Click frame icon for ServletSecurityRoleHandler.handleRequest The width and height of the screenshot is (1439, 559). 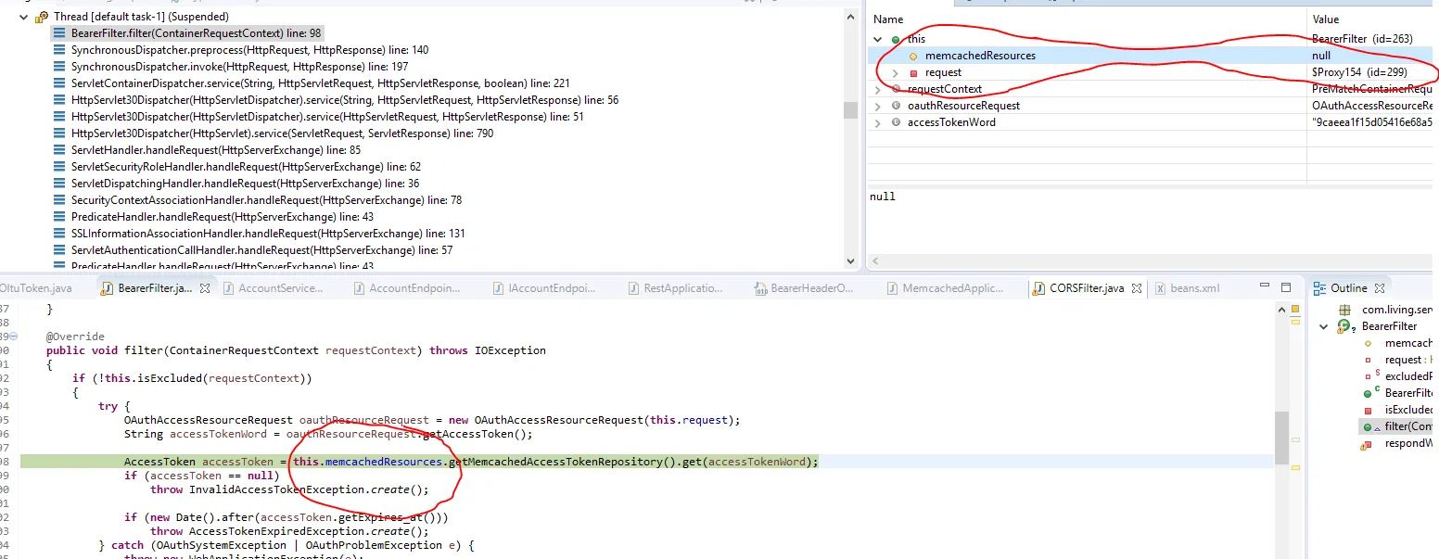click(59, 167)
